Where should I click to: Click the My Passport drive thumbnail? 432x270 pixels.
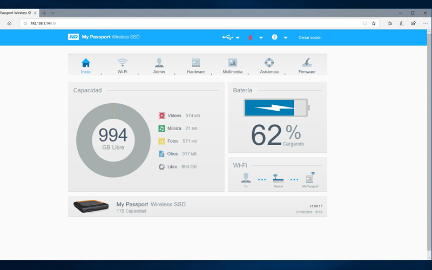tap(91, 206)
